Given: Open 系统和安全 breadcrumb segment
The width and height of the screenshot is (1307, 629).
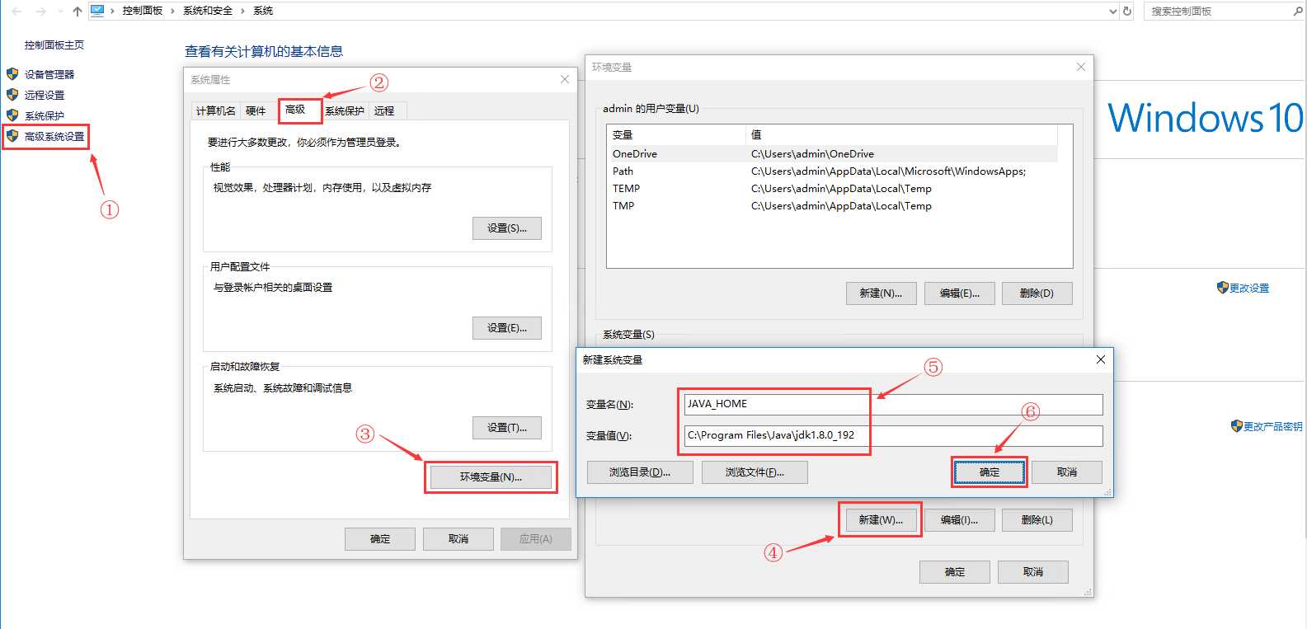Looking at the screenshot, I should pos(208,11).
